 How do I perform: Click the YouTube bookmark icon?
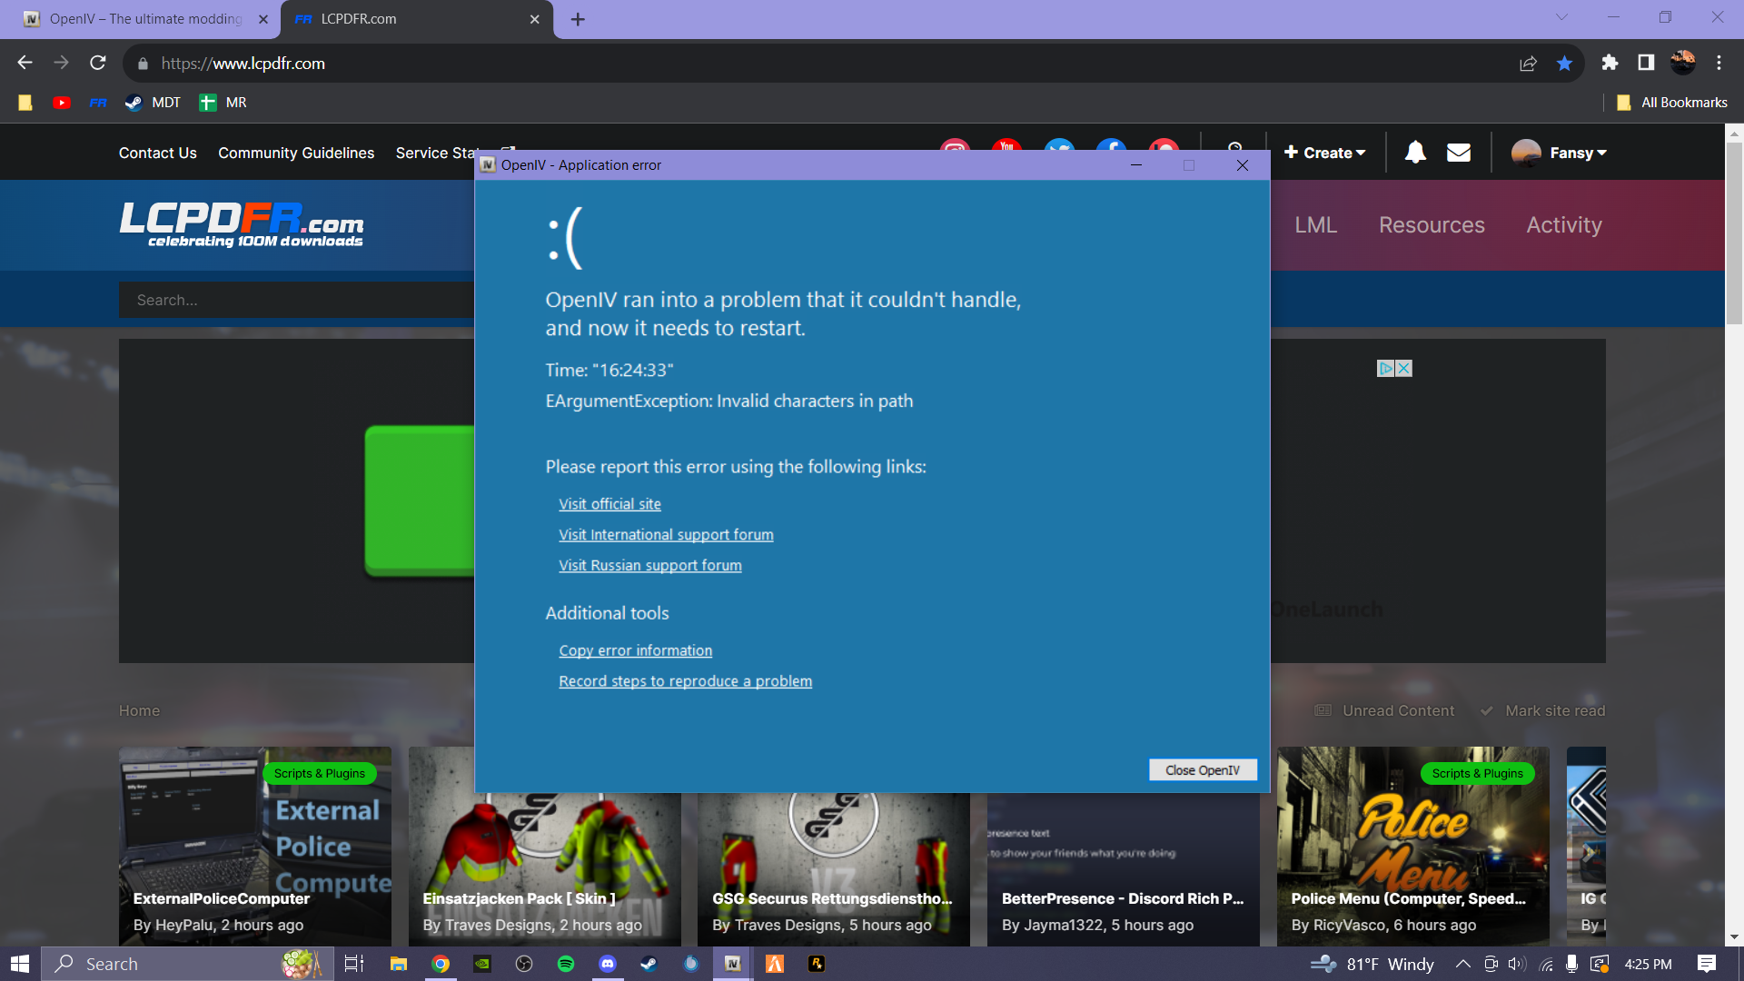[x=62, y=103]
